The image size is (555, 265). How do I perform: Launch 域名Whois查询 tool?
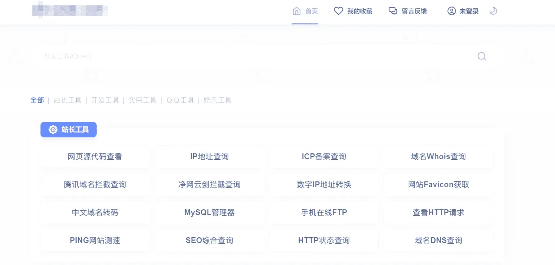438,157
